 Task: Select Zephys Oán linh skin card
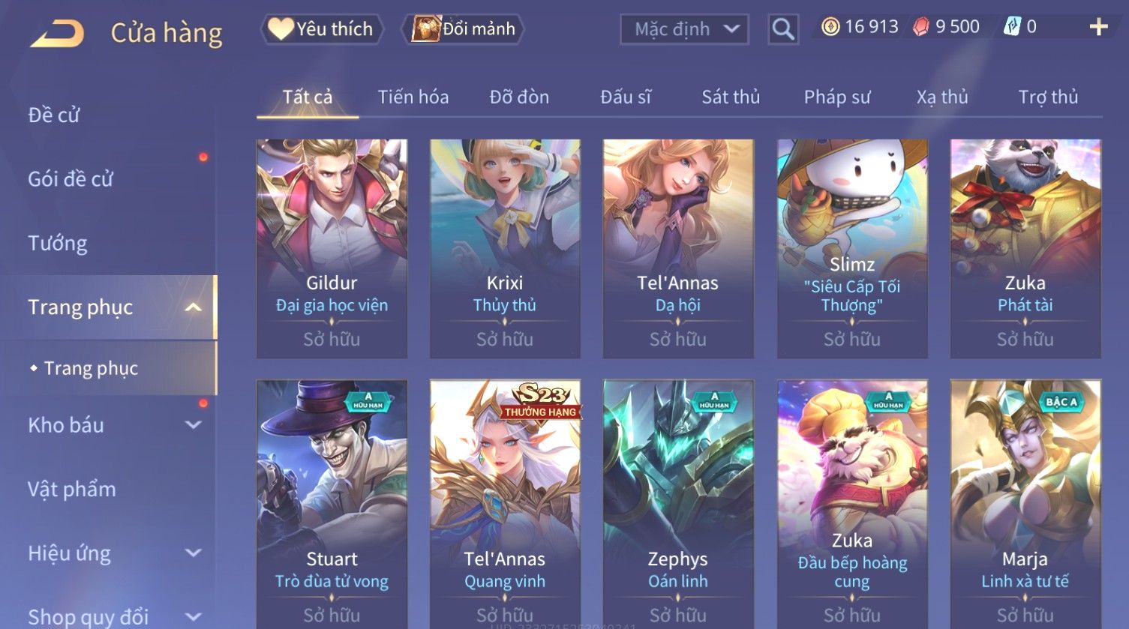(x=678, y=504)
